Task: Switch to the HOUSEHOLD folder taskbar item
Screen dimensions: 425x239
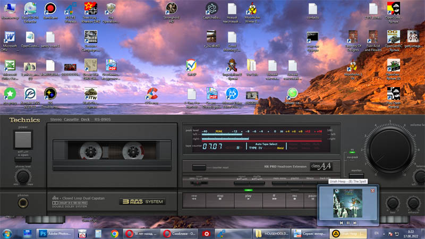Action: [272, 233]
